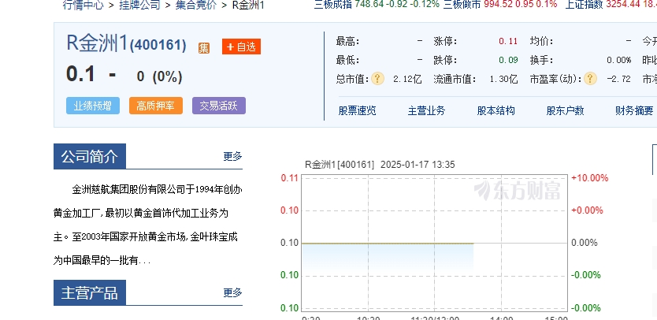Go to 集合竞价 breadcrumb link
Image resolution: width=657 pixels, height=320 pixels.
[196, 5]
